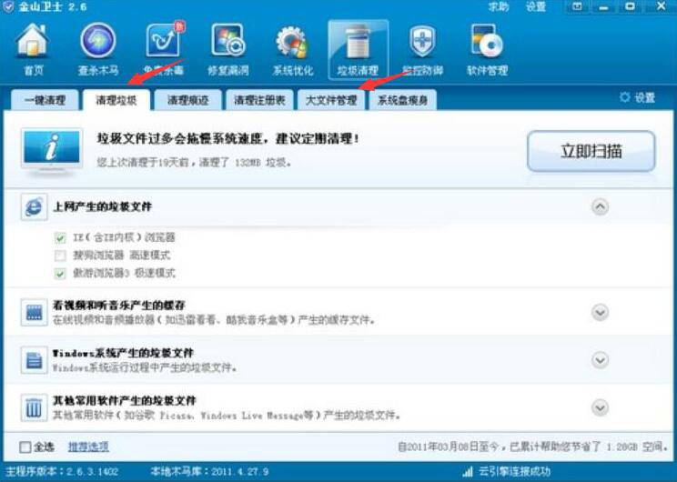
Task: Uncheck the 傲游浏览器3 极速模式 checkbox
Action: [x=60, y=274]
